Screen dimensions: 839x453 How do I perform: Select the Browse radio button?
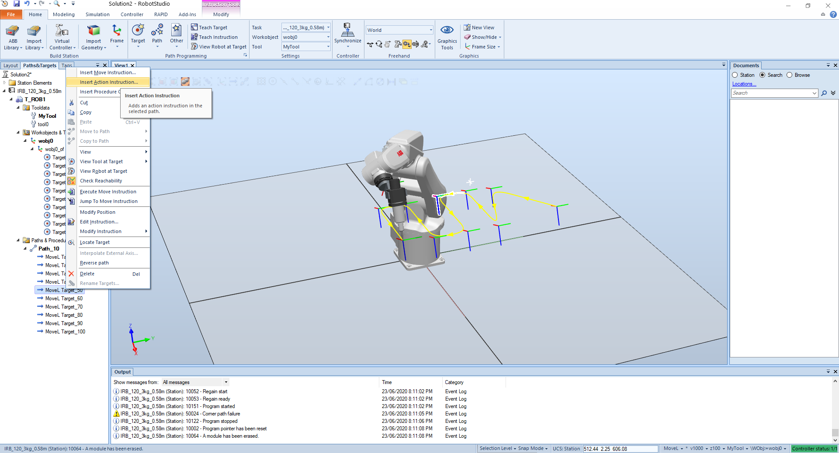click(x=790, y=75)
